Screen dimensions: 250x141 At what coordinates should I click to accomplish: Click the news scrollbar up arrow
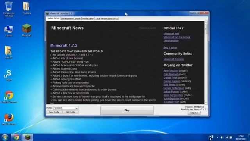point(206,23)
